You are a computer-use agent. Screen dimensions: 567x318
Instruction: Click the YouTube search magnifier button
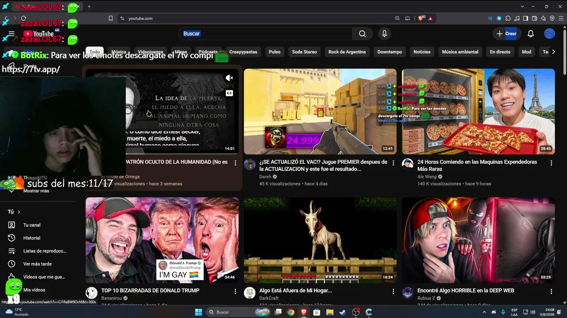click(x=362, y=34)
